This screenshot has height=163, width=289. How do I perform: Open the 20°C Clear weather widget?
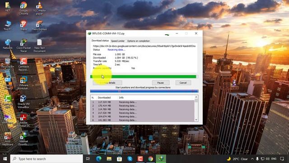(237, 159)
